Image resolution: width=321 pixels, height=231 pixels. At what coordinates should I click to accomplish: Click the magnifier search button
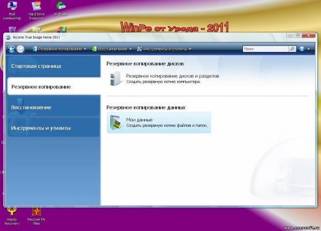pos(292,49)
